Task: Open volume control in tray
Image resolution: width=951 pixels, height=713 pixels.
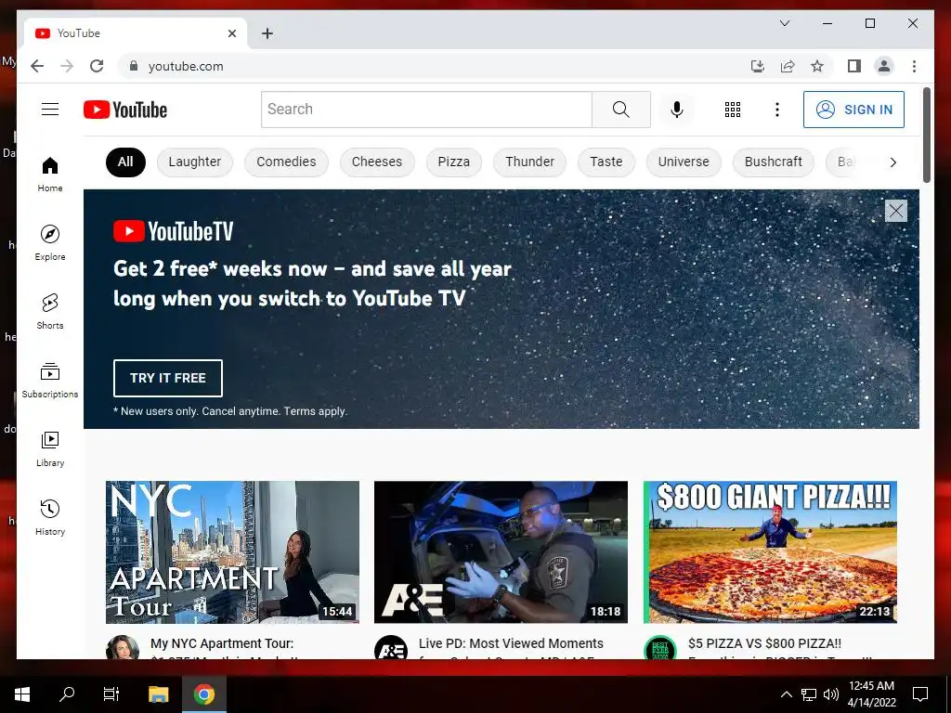Action: coord(831,694)
